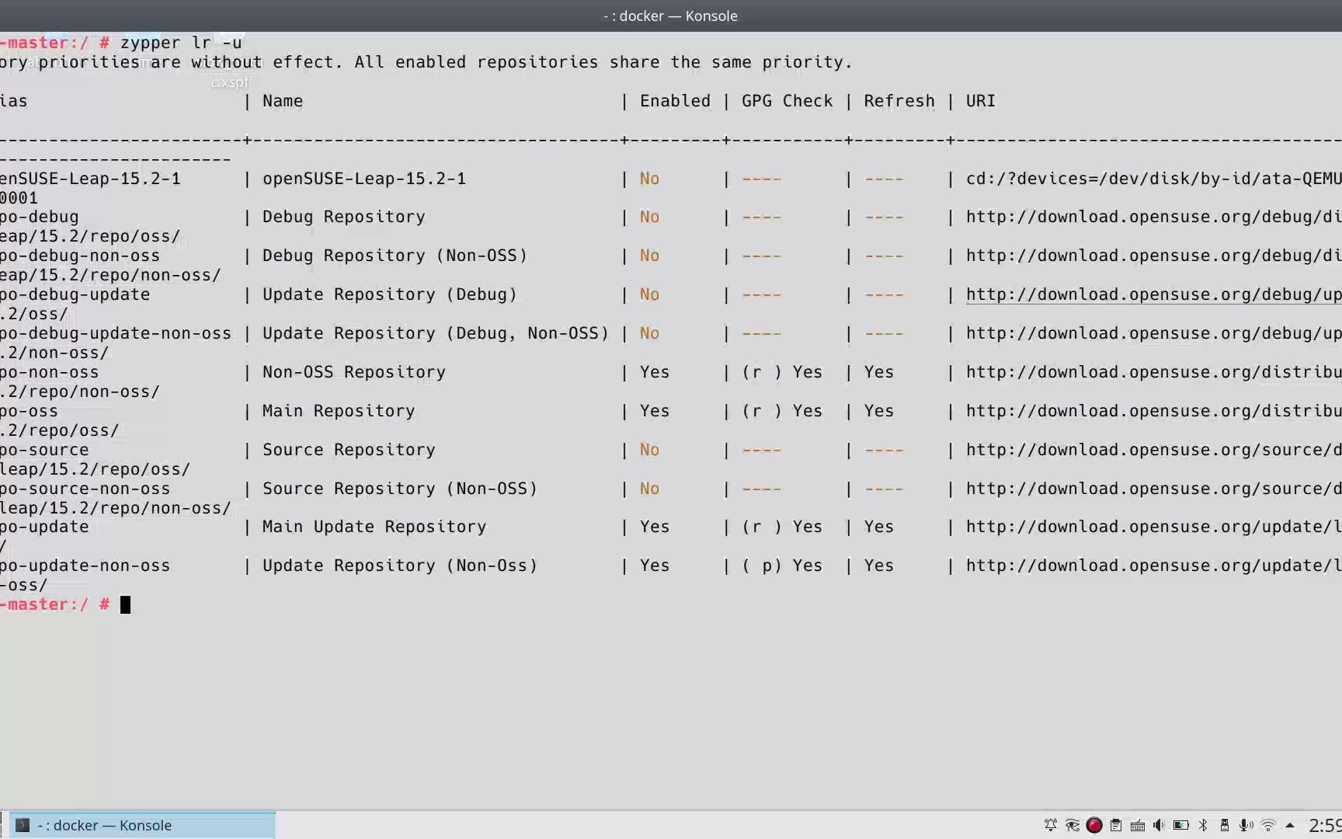The width and height of the screenshot is (1342, 839).
Task: Click 'Source Repository (Non-OSS)' name
Action: coord(400,489)
